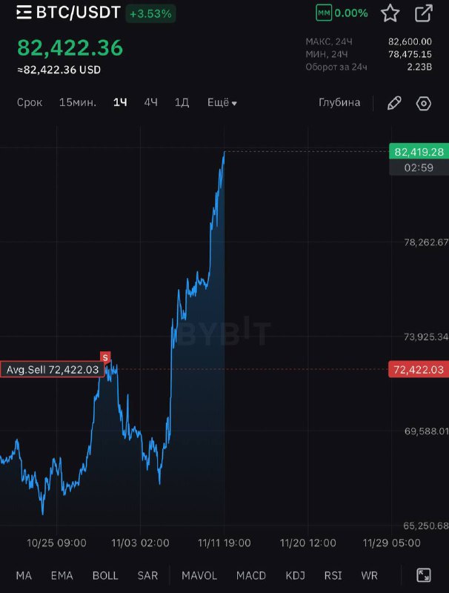This screenshot has height=593, width=449.
Task: Expand the Ещё timeframe dropdown
Action: pos(222,103)
